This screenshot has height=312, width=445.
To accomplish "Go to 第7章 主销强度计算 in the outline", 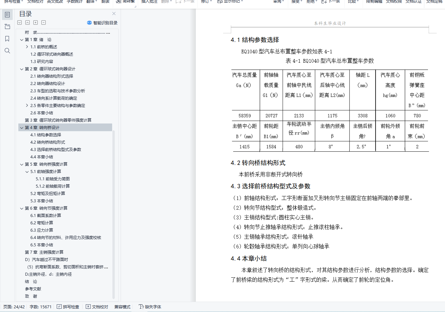I will click(44, 252).
